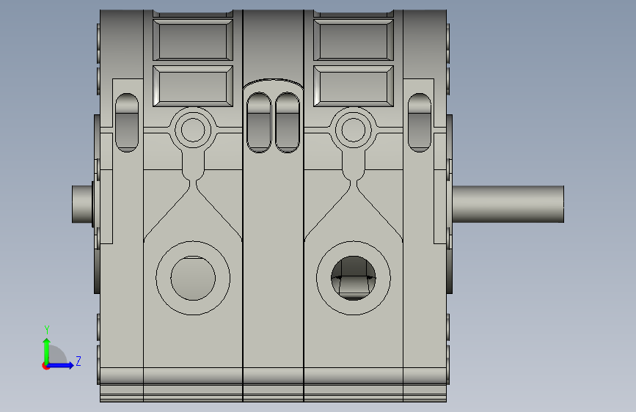The image size is (636, 412).
Task: Select the small concentric boss above the right port
Action: (354, 130)
